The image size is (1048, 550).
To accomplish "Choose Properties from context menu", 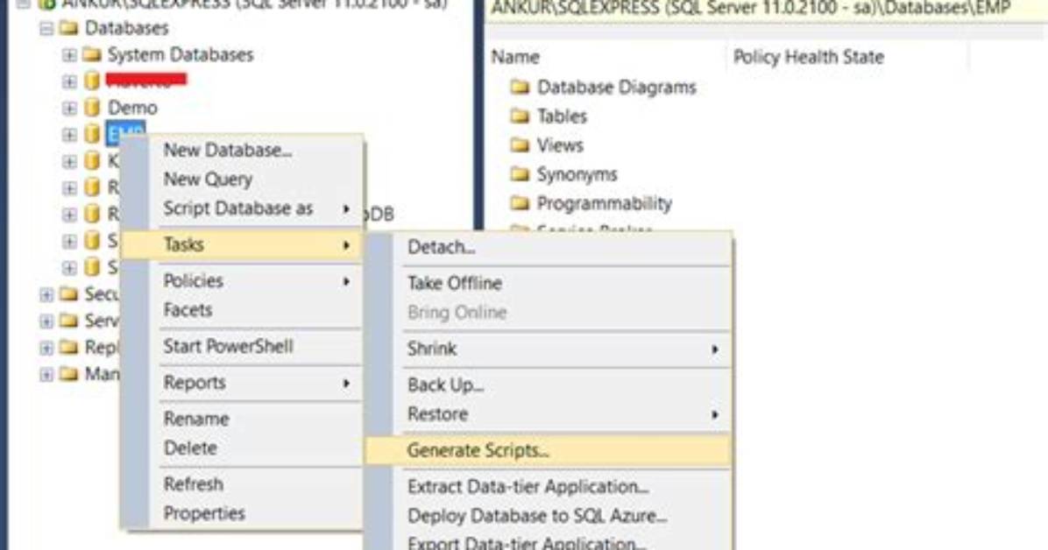I will [243, 513].
